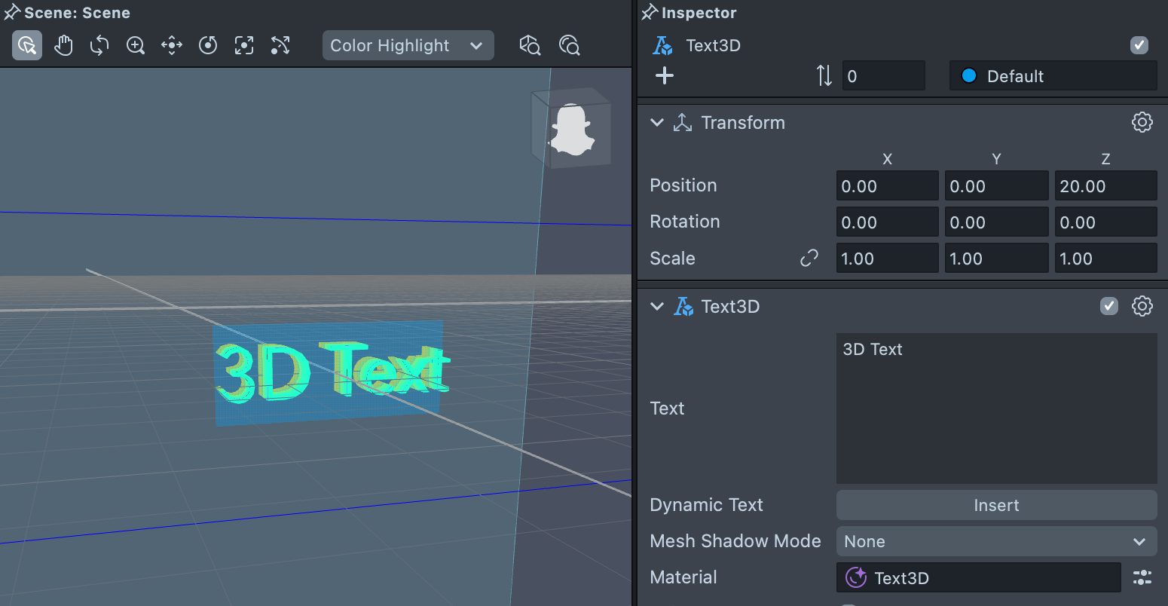
Task: Toggle the Text3D object enabled checkbox
Action: [x=1139, y=45]
